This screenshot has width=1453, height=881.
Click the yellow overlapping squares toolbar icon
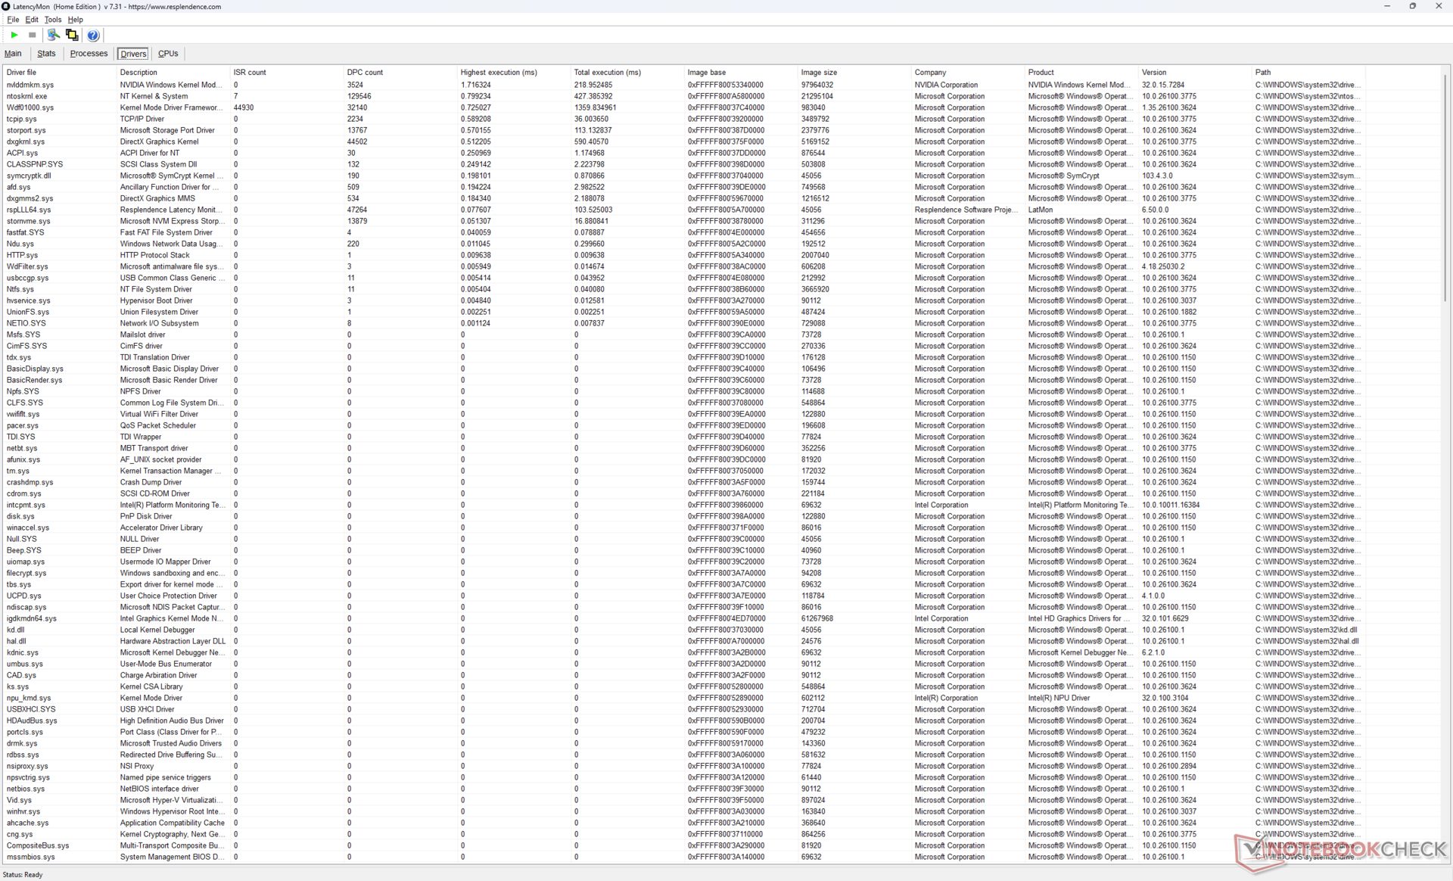pos(72,35)
